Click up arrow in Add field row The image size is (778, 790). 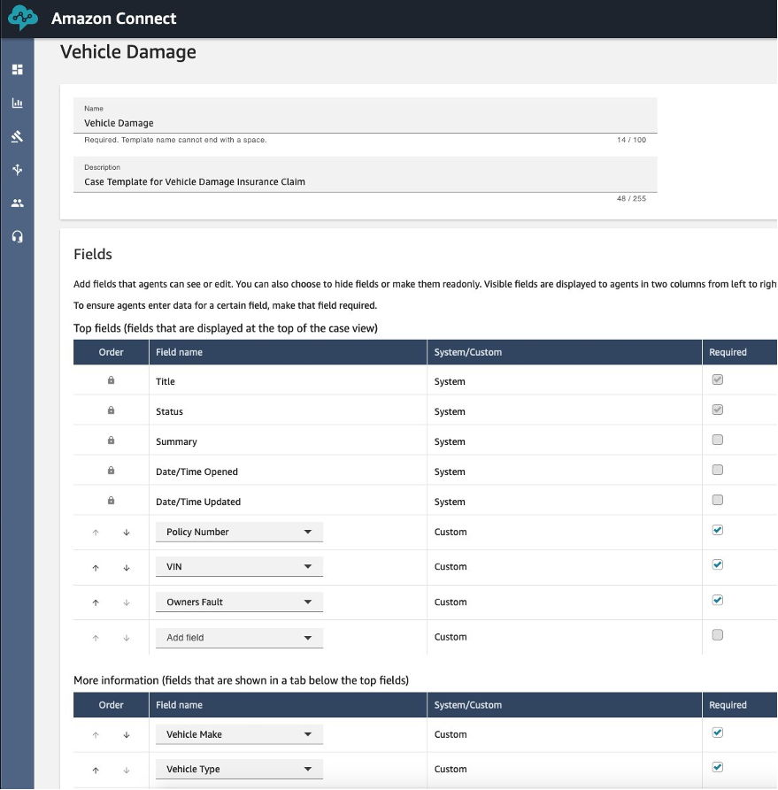click(x=96, y=638)
